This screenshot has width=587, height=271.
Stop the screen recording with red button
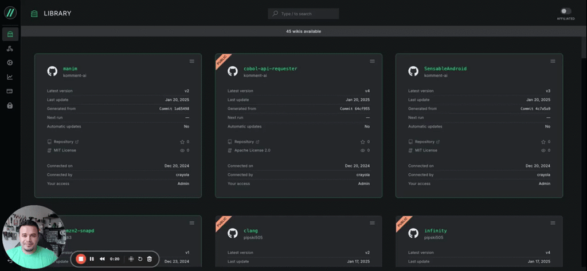pos(81,258)
